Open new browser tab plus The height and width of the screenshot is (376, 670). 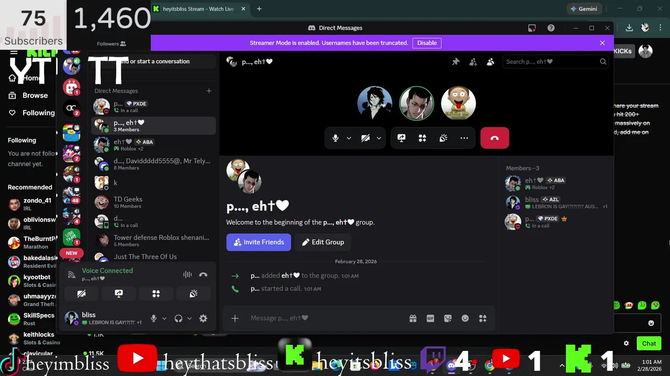point(259,9)
